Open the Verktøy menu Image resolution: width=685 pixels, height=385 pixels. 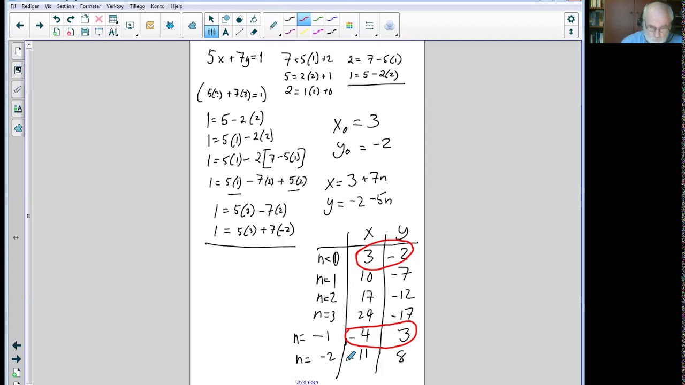coord(115,6)
